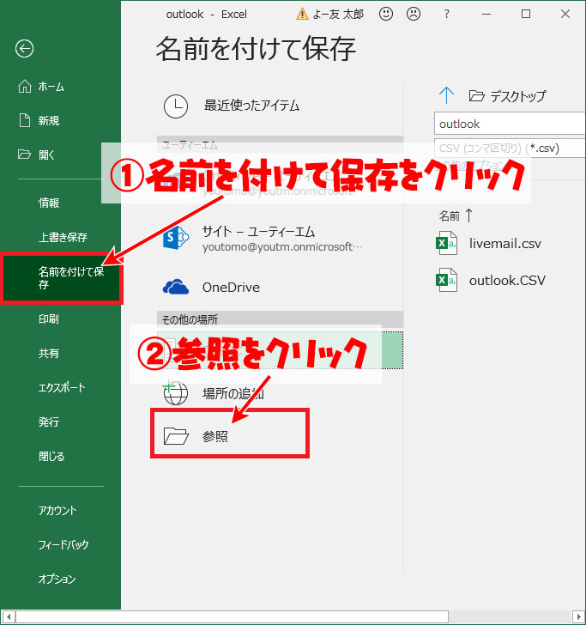This screenshot has width=586, height=625.
Task: Click the home icon beside ホーム
Action: point(25,86)
